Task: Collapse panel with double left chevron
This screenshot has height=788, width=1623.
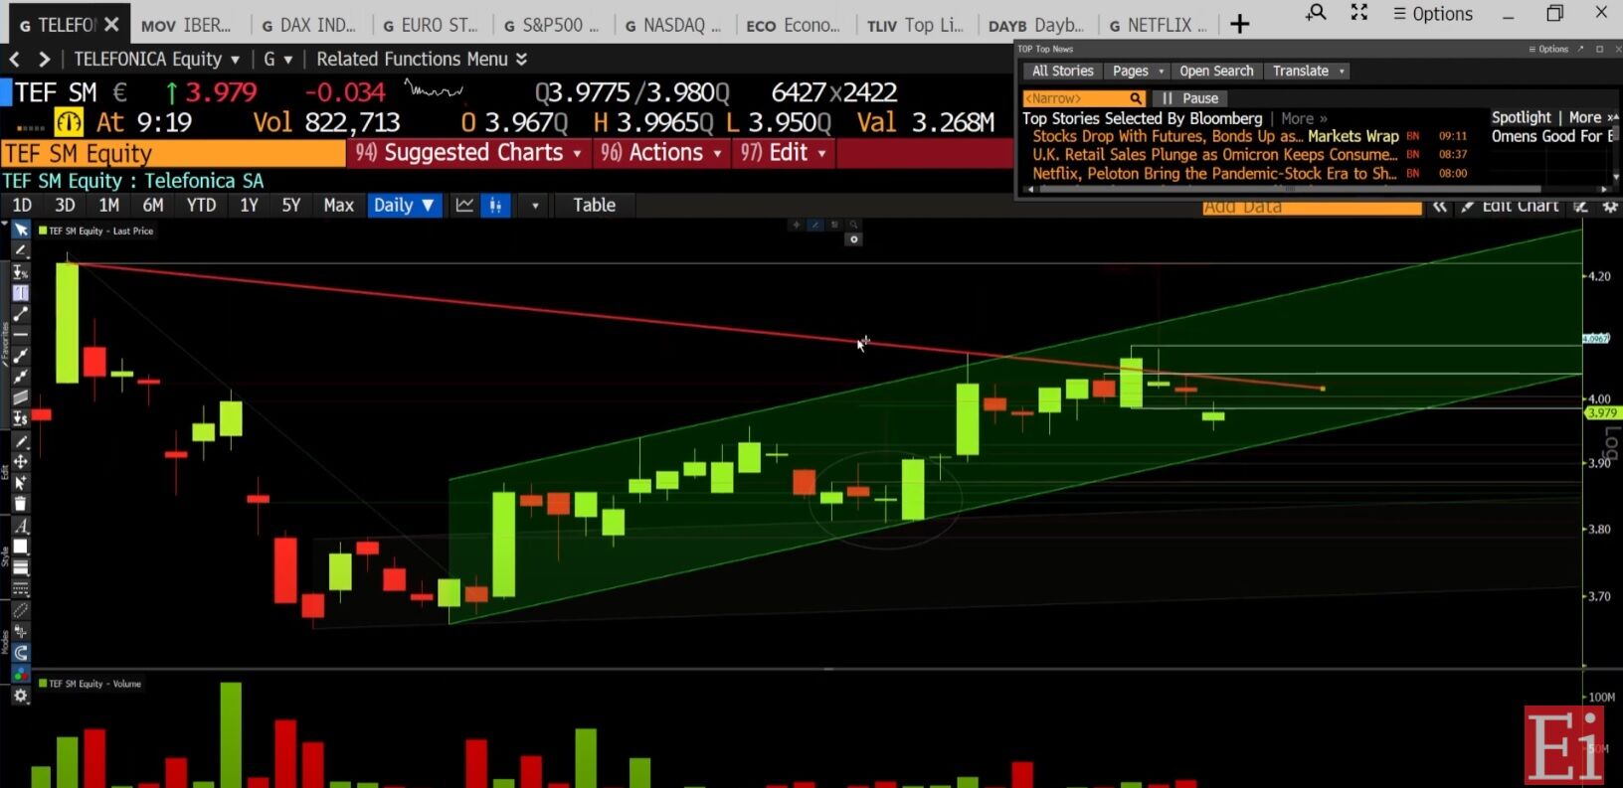Action: pos(1439,207)
